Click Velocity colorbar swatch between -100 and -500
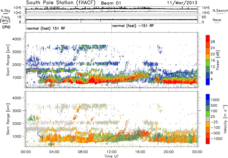Viewport: 228px width, 158px height. coord(208,130)
